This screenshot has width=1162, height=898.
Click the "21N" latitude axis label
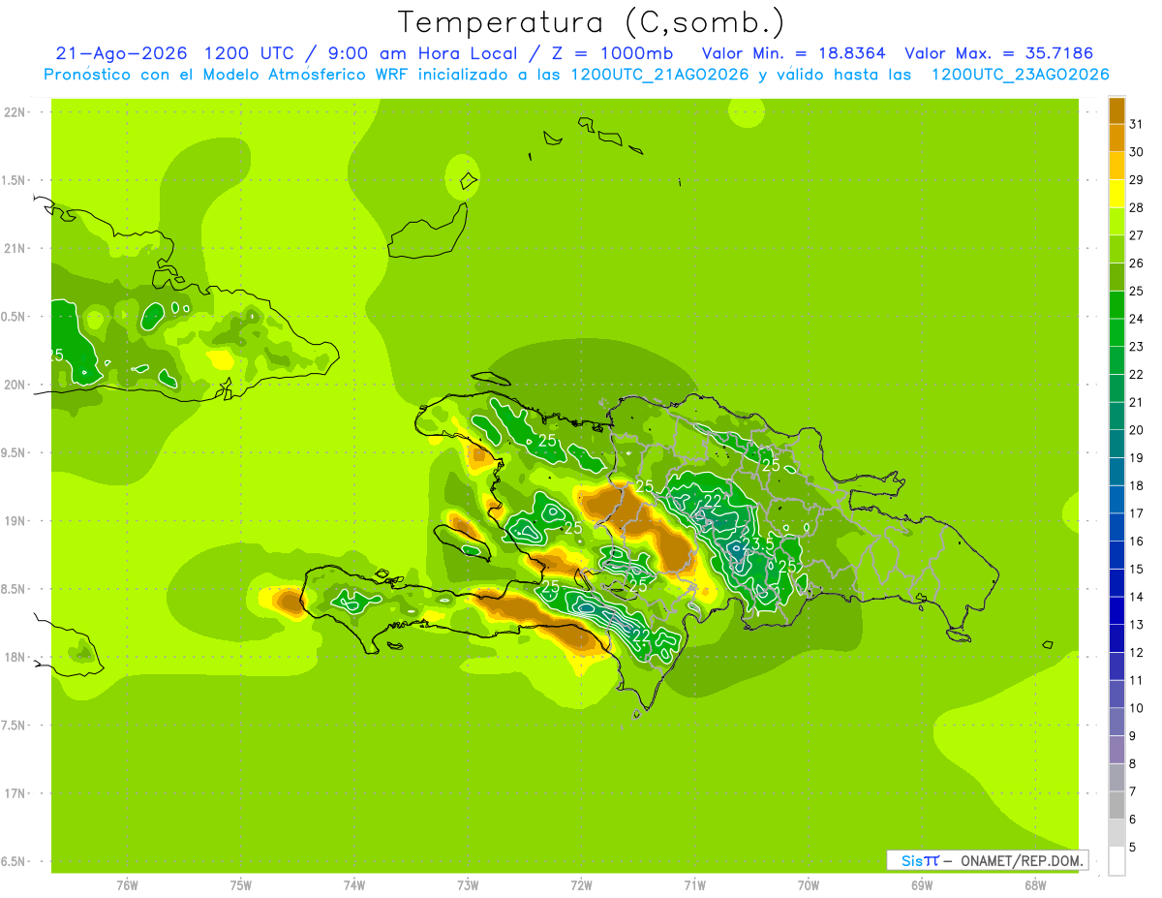pos(16,249)
